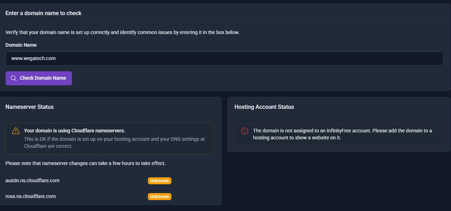Click the nameserver changes propagation note
This screenshot has height=211, width=451.
[85, 163]
